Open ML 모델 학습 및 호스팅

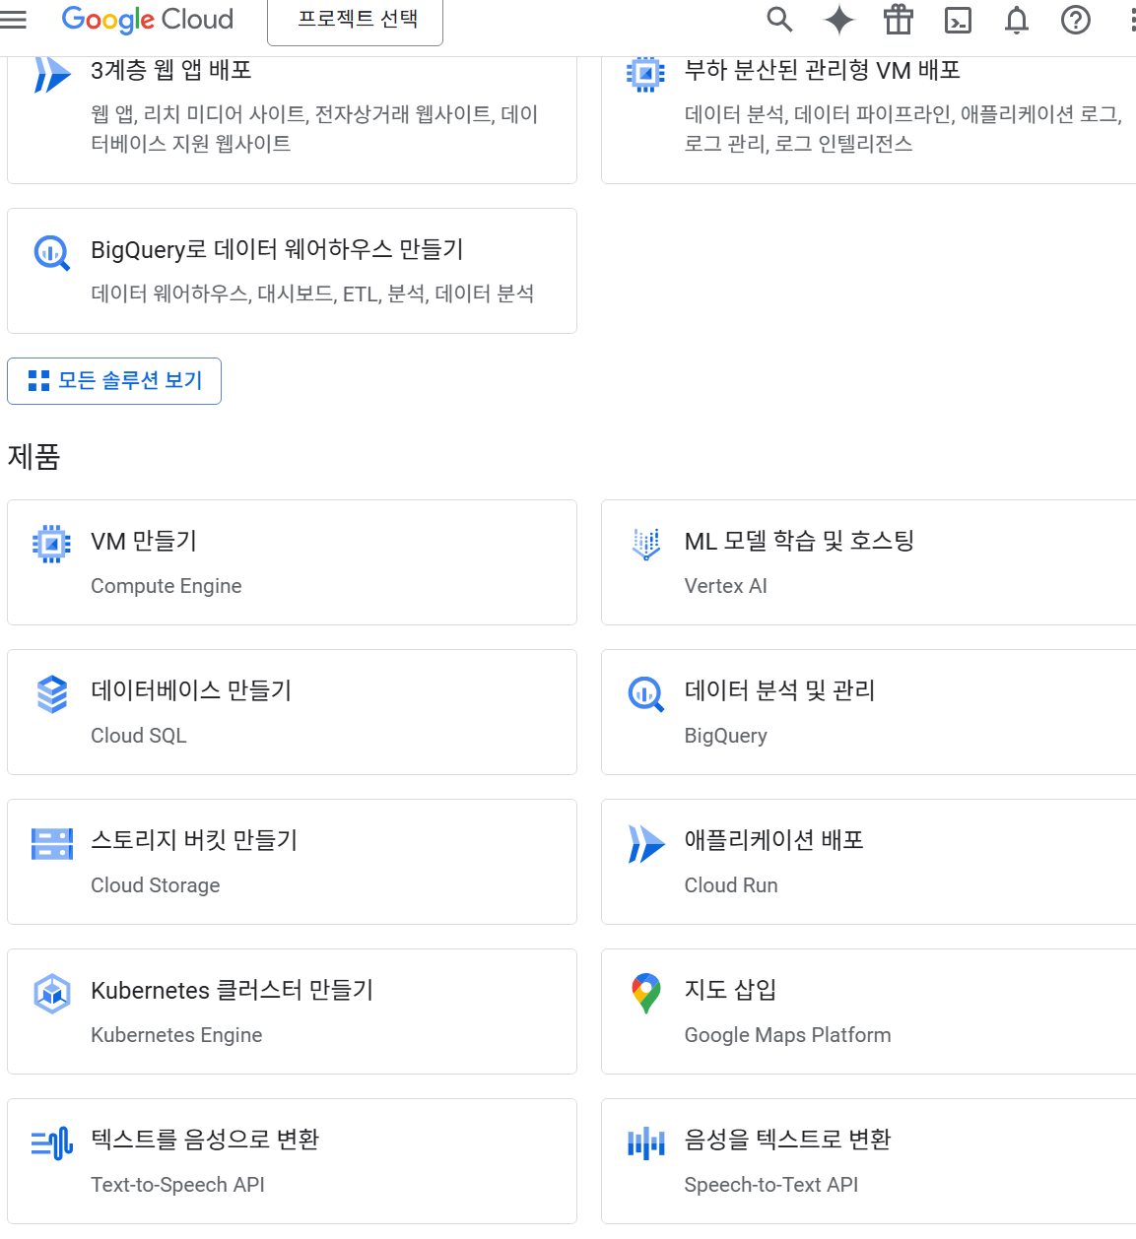point(799,541)
